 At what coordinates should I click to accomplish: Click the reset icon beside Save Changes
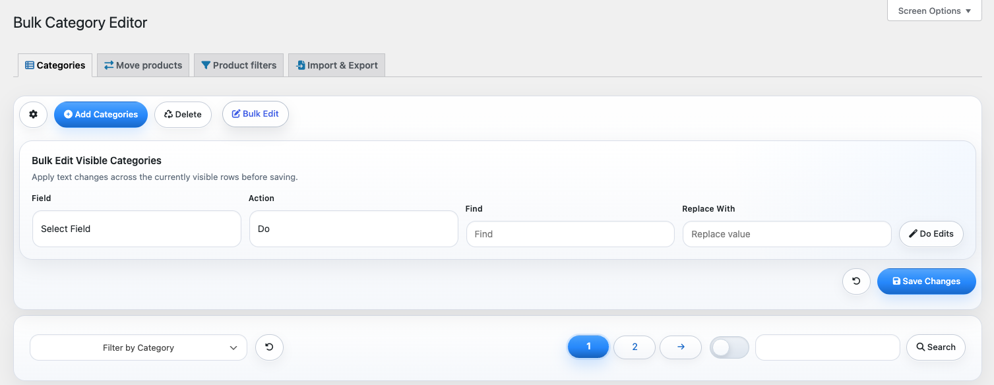856,281
